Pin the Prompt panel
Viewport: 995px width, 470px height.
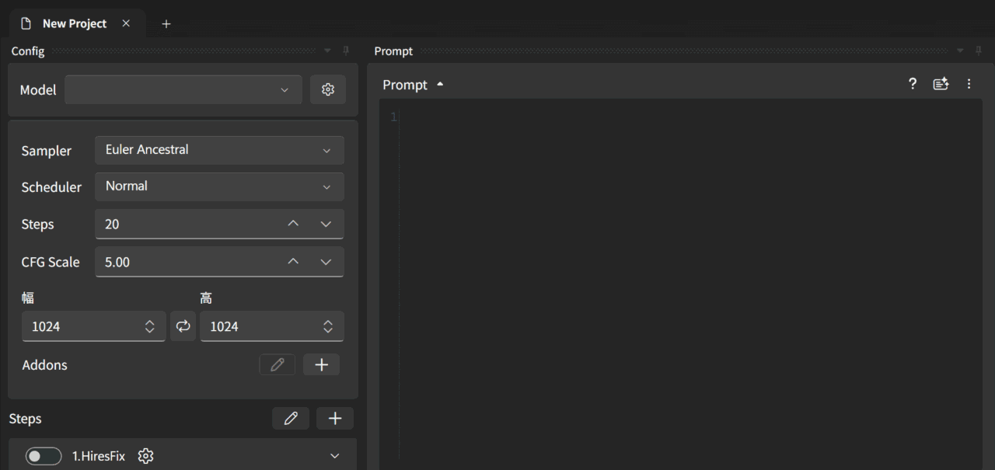[978, 50]
